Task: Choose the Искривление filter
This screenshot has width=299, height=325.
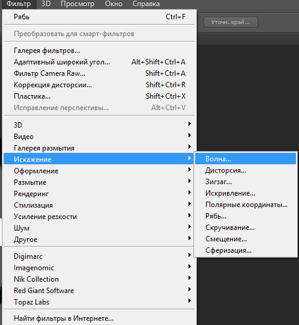Action: 246,193
